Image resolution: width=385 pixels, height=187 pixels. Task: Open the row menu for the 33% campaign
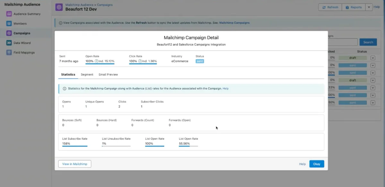[373, 87]
